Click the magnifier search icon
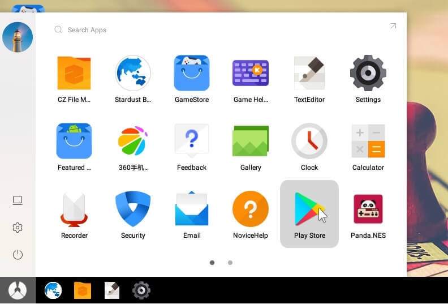This screenshot has height=304, width=448. [x=58, y=29]
